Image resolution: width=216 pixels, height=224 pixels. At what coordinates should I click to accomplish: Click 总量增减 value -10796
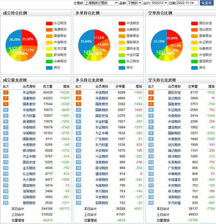(x=192, y=220)
